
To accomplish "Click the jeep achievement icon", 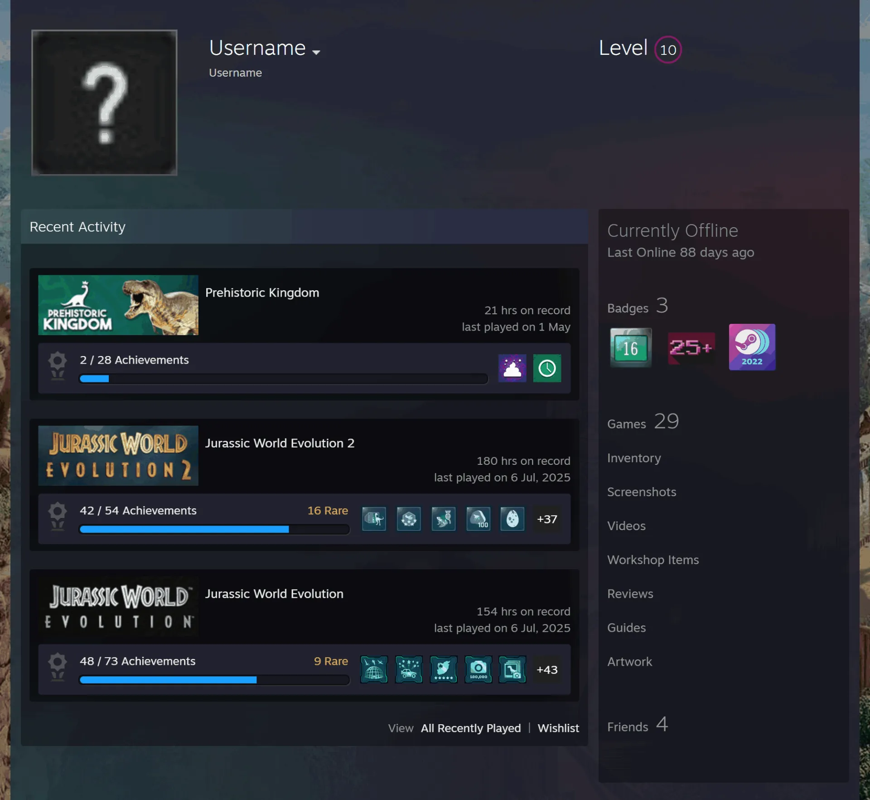I will (x=409, y=669).
